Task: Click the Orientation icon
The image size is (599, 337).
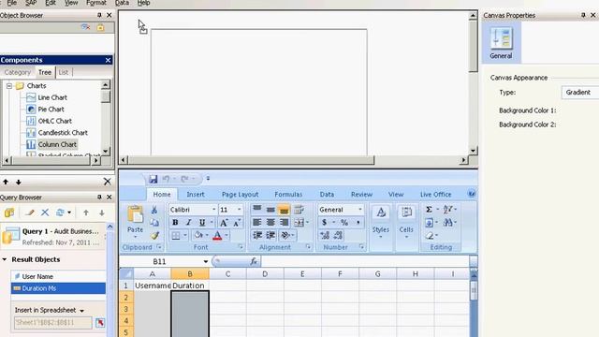Action: click(285, 235)
